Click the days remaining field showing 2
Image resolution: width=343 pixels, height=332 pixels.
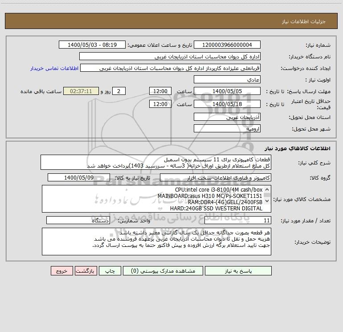tap(119, 91)
